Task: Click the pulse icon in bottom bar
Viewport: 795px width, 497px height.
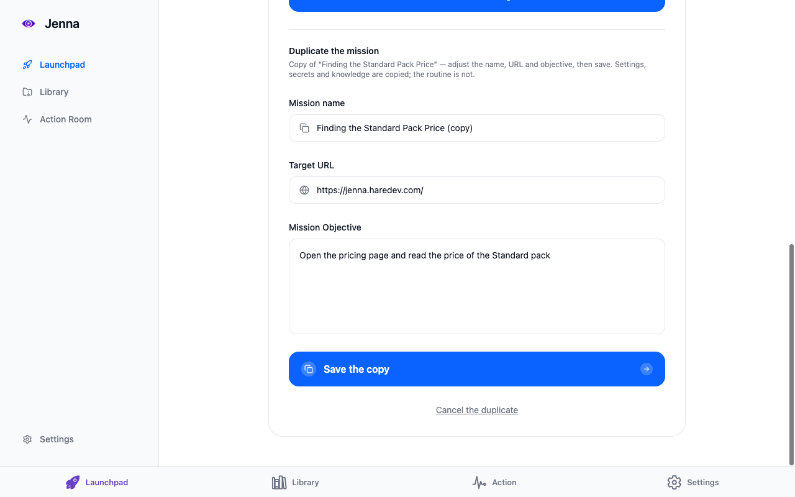Action: pyautogui.click(x=479, y=482)
